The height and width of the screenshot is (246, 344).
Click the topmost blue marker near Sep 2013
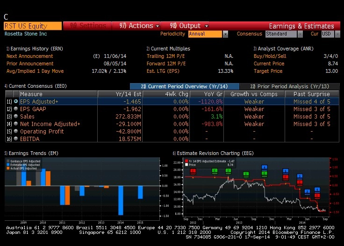click(x=264, y=168)
